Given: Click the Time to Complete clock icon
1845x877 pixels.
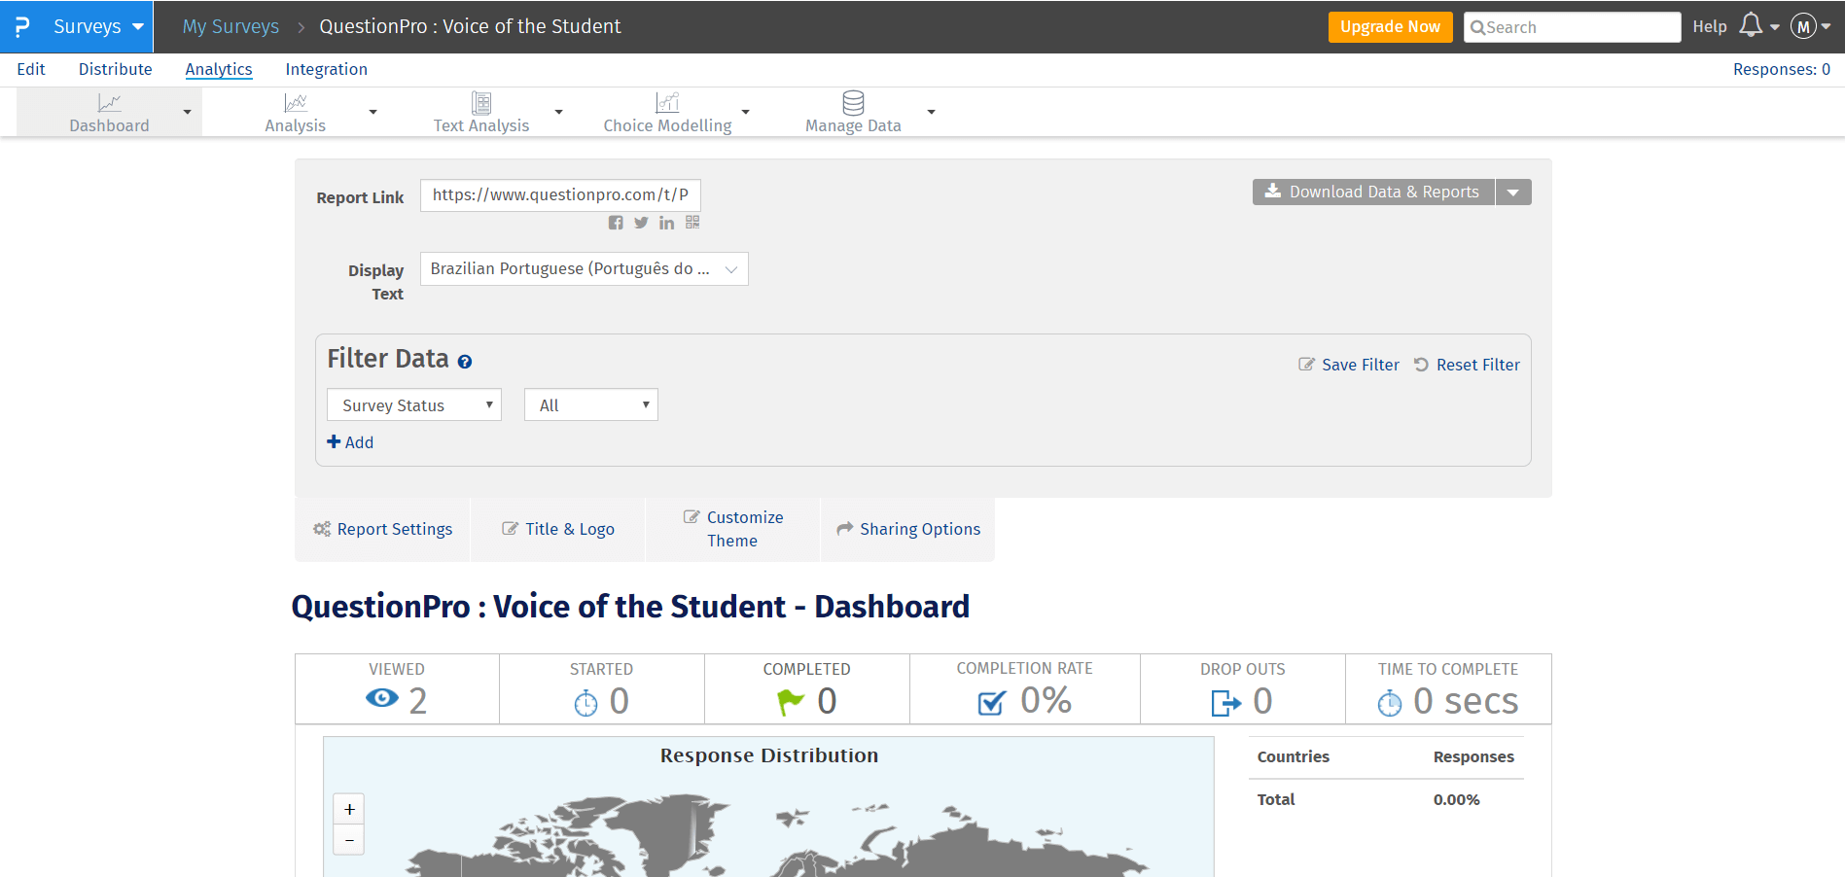Looking at the screenshot, I should click(1390, 702).
